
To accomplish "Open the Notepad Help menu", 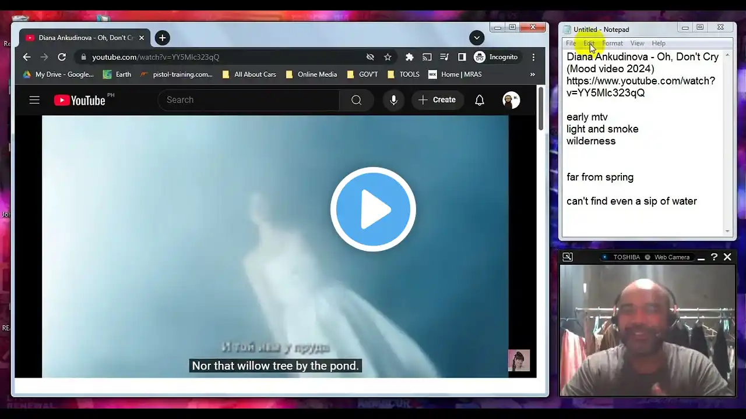I will [659, 43].
